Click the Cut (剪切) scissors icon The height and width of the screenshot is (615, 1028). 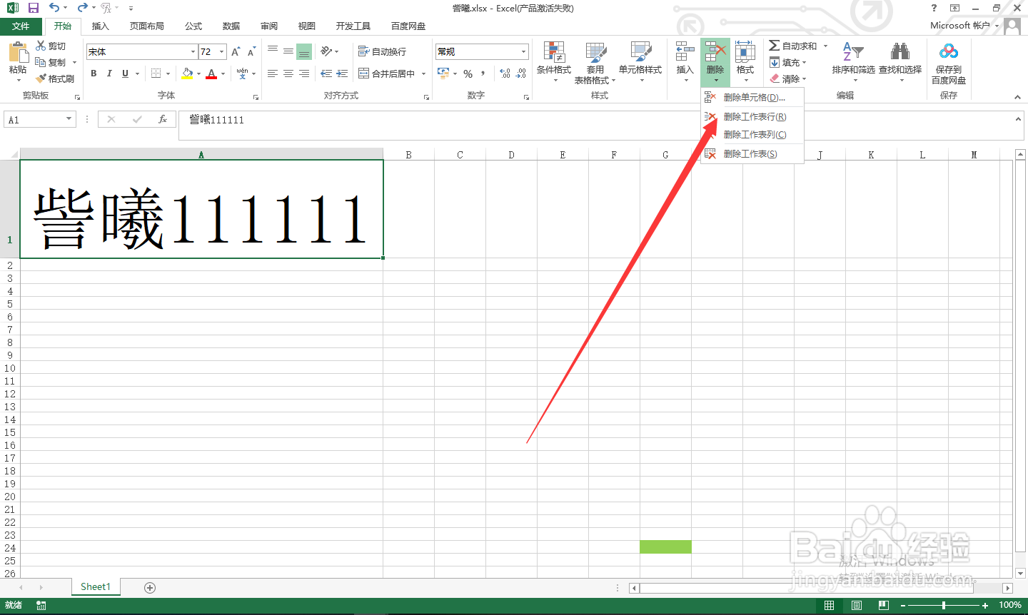[41, 46]
